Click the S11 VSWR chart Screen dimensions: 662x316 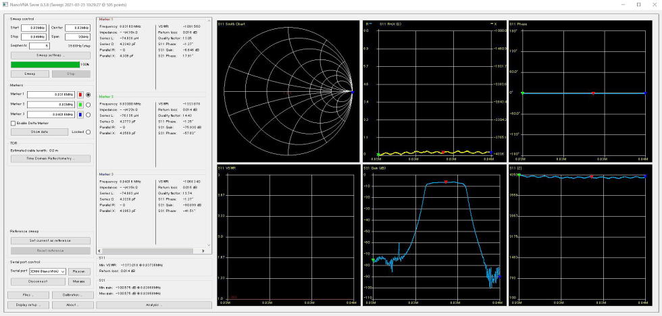pos(288,234)
